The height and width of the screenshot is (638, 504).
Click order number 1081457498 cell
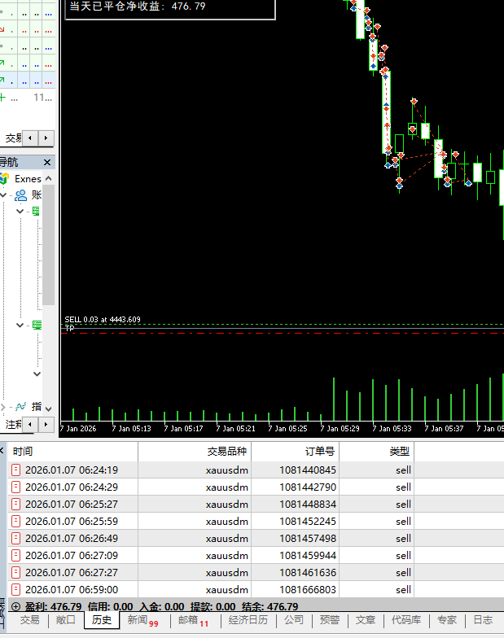[x=308, y=539]
